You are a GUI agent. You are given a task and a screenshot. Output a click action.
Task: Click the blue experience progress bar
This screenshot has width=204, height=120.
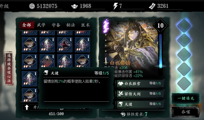click(x=161, y=51)
